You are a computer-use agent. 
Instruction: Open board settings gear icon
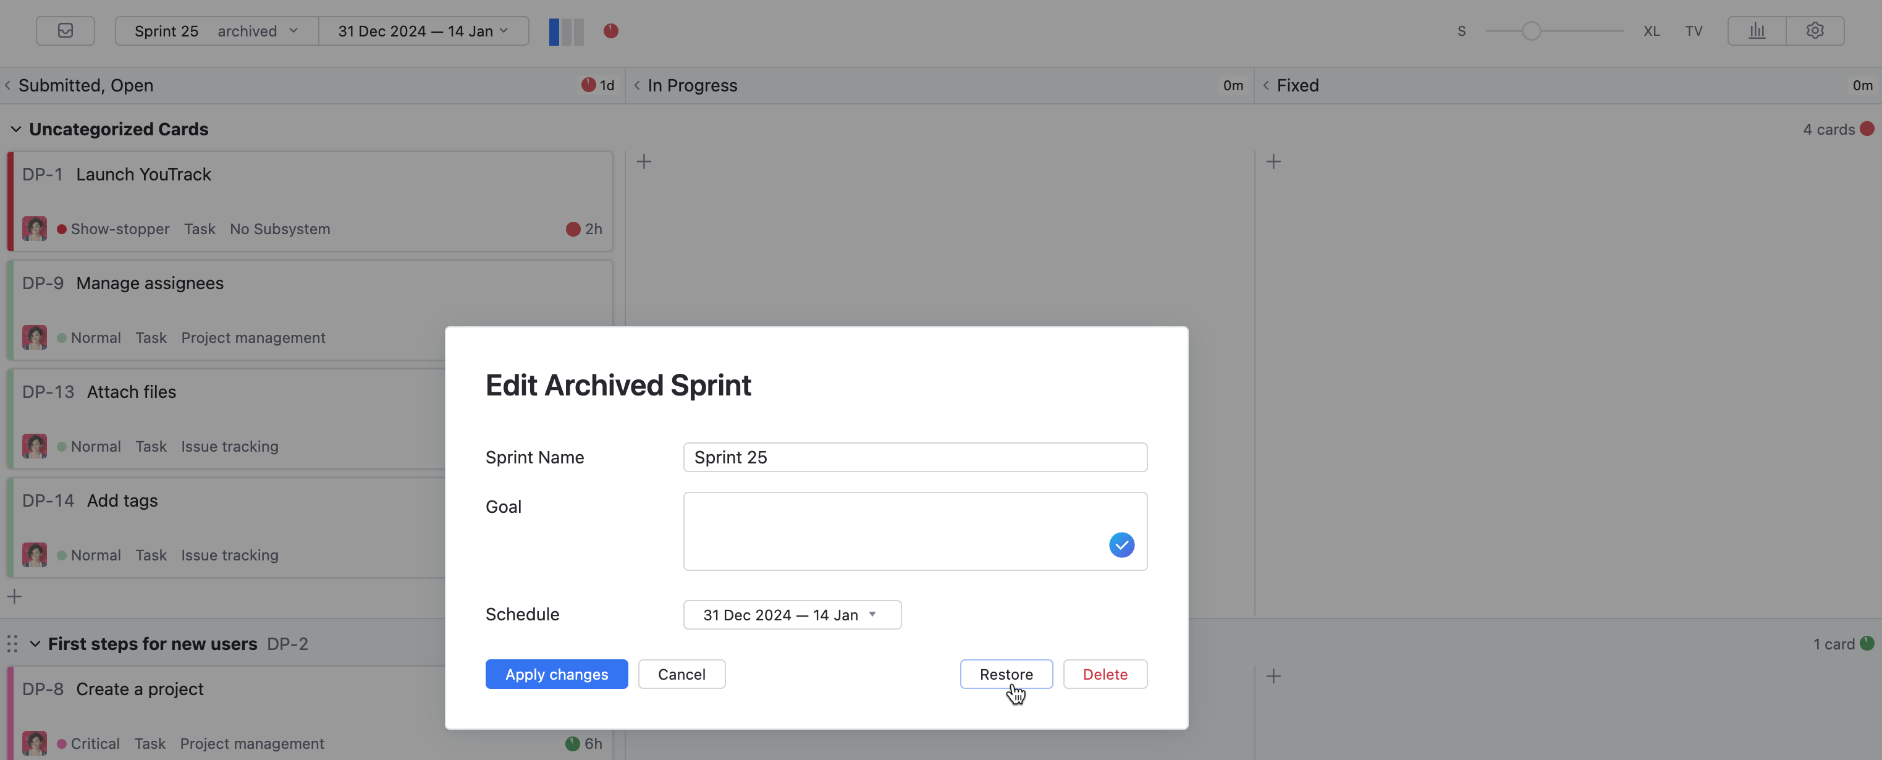[x=1815, y=31]
